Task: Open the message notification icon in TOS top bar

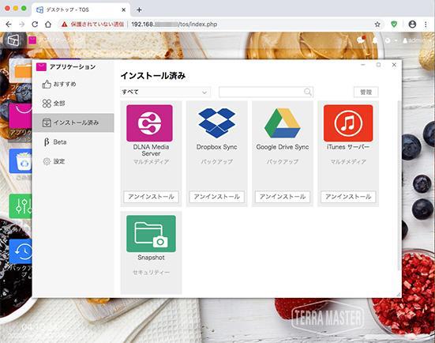Action: [x=361, y=40]
